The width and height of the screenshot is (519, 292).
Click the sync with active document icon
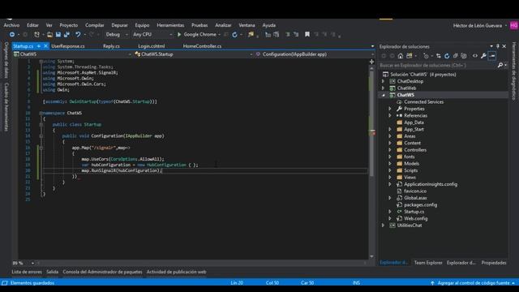coord(439,56)
